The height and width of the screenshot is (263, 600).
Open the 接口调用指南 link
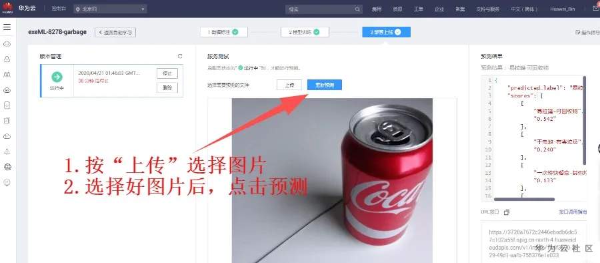(573, 212)
